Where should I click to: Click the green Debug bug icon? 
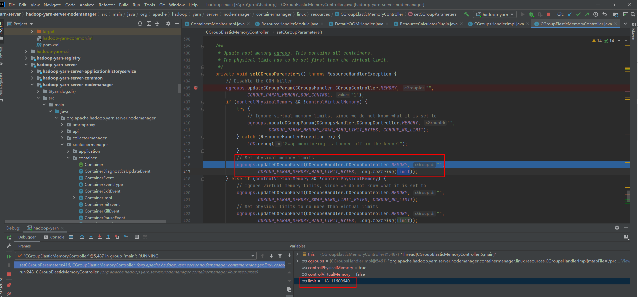point(531,14)
